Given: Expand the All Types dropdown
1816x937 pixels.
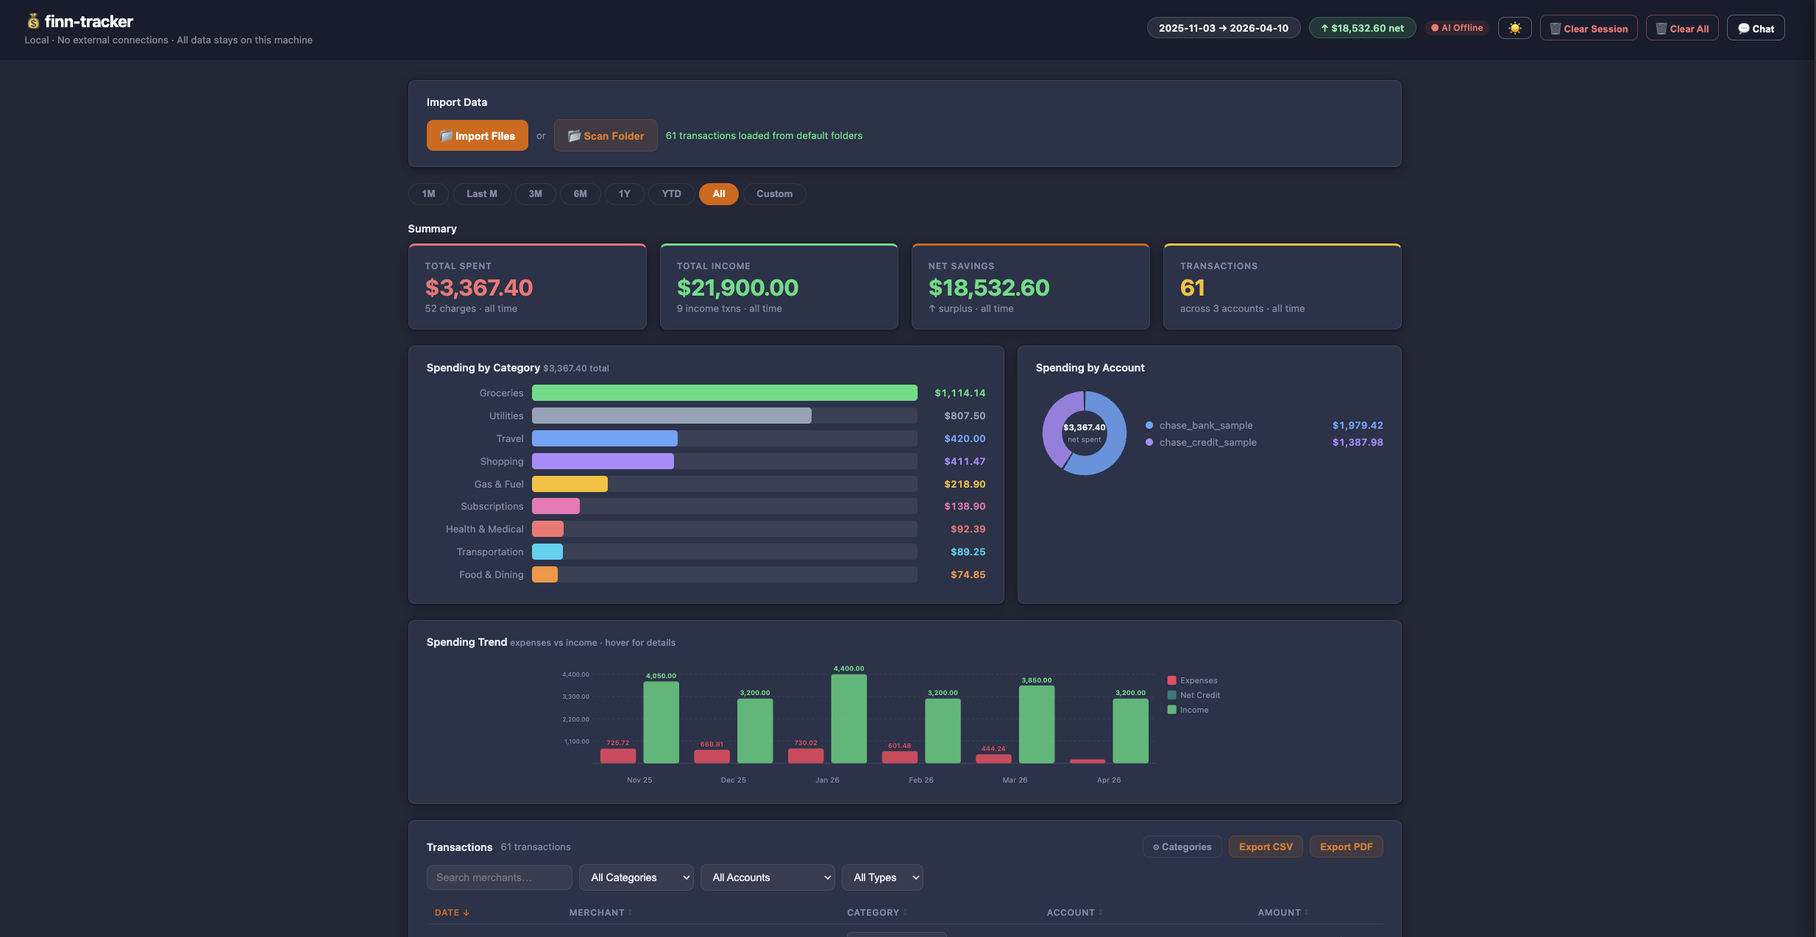Looking at the screenshot, I should [882, 877].
